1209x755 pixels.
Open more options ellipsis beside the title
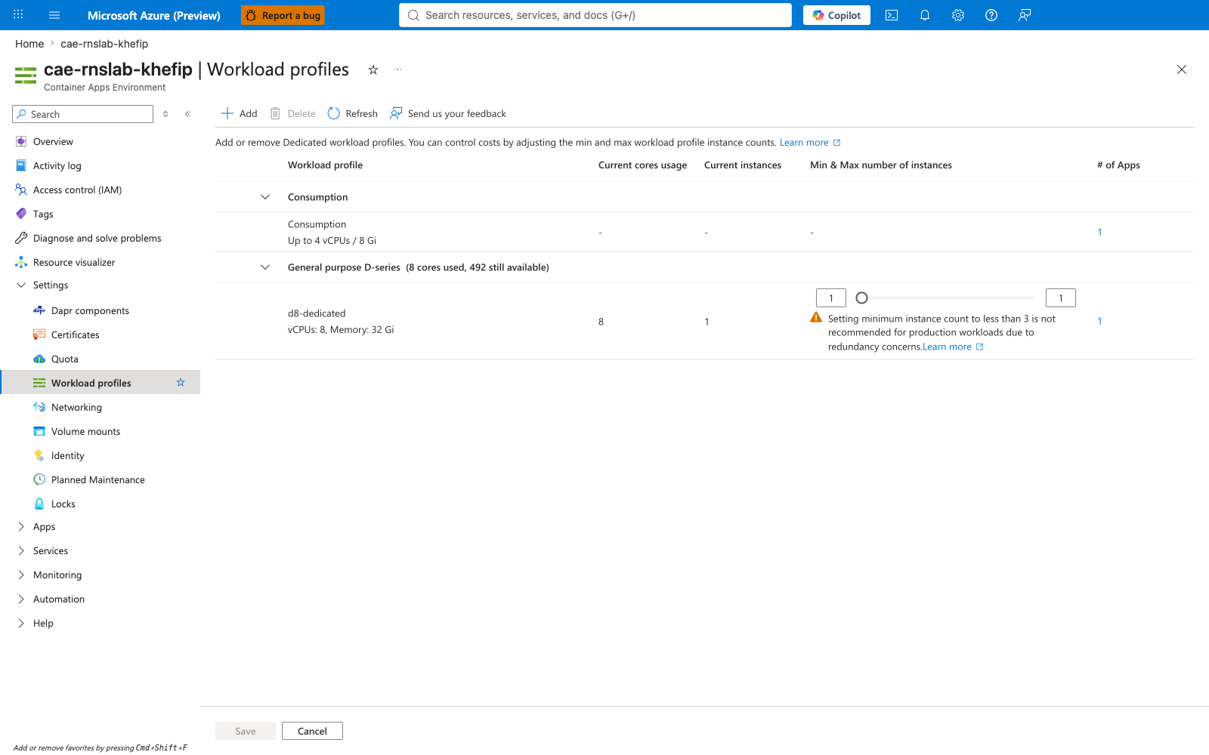397,69
